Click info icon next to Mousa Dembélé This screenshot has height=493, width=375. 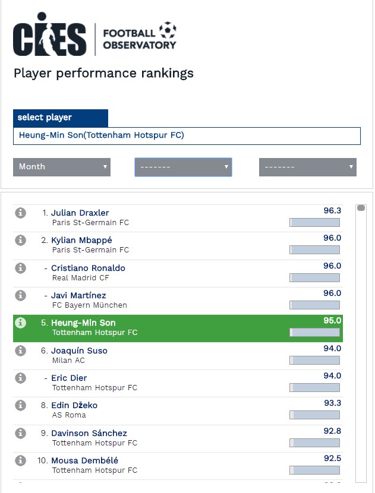coord(20,460)
